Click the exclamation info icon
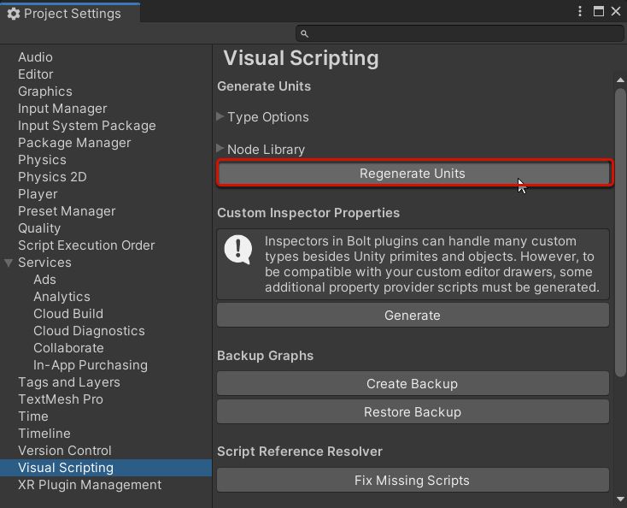Screen dimensions: 627x508 [x=238, y=250]
